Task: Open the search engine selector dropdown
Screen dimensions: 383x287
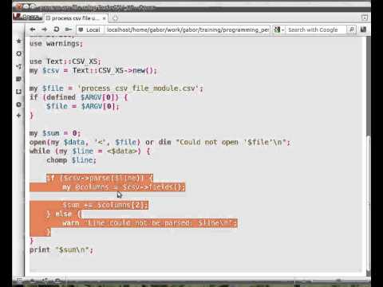Action: [x=279, y=29]
